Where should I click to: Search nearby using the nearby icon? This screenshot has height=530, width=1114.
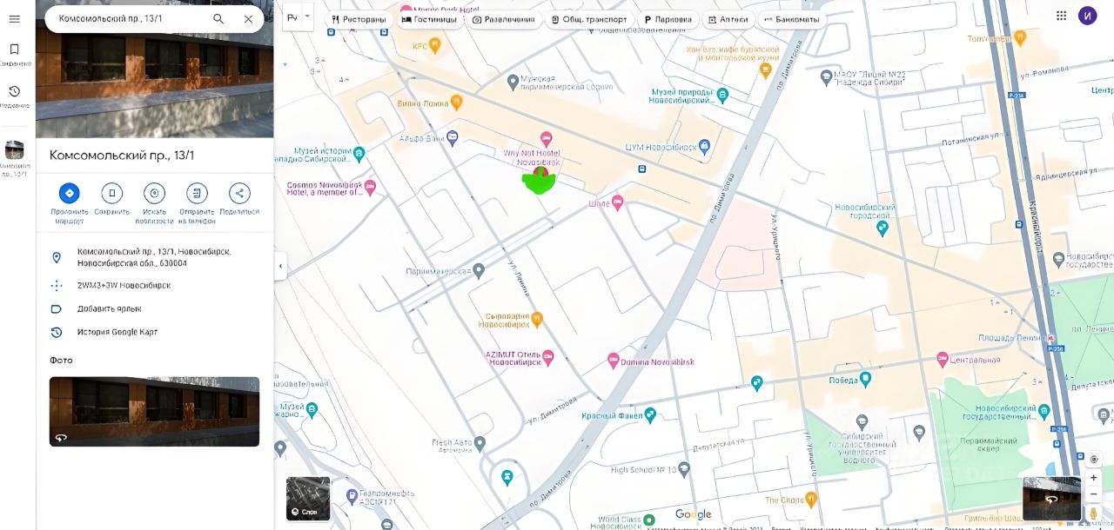[154, 193]
